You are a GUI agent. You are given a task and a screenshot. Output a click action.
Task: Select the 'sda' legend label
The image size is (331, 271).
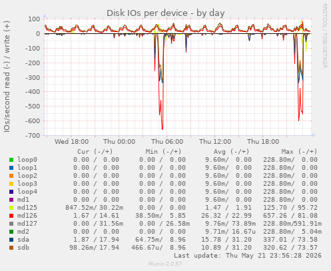coord(23,240)
